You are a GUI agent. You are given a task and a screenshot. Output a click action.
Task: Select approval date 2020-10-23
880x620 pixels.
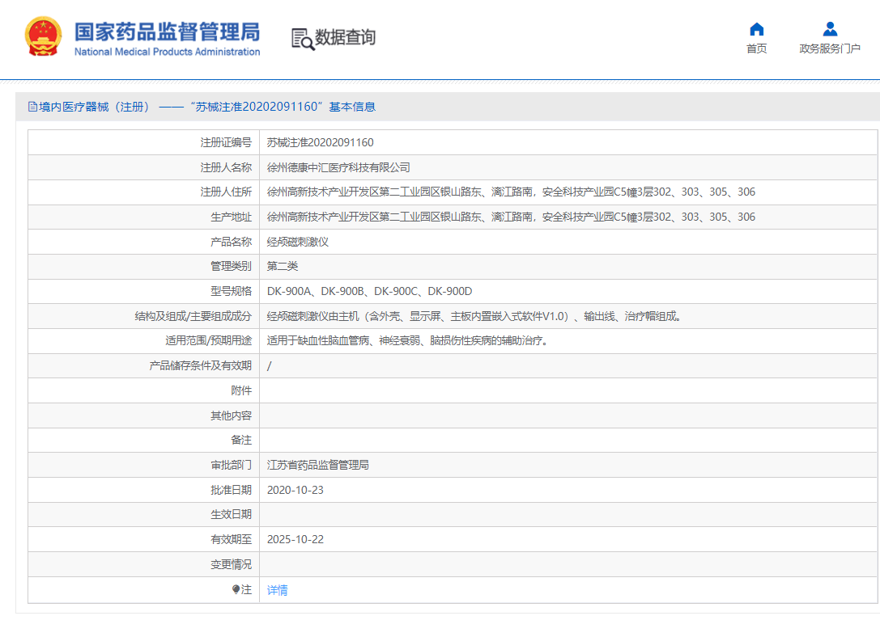(295, 490)
